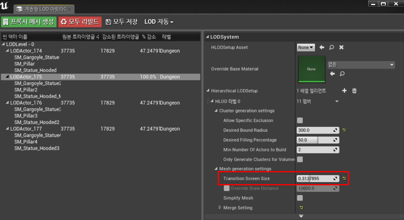Clear HLODSetup Asset with X icon

(341, 47)
